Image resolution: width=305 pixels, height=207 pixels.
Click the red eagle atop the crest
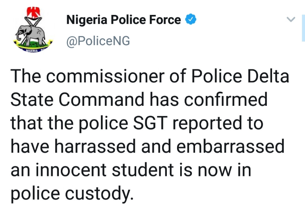[31, 13]
